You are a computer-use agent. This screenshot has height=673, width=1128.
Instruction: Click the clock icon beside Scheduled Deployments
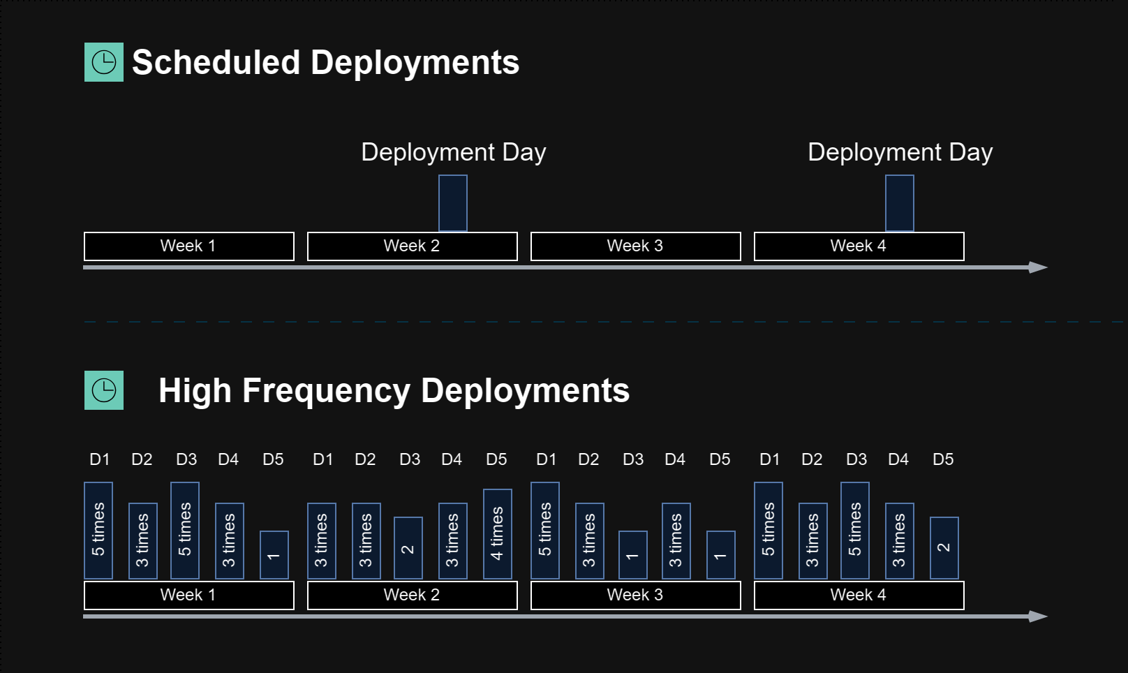click(x=104, y=62)
